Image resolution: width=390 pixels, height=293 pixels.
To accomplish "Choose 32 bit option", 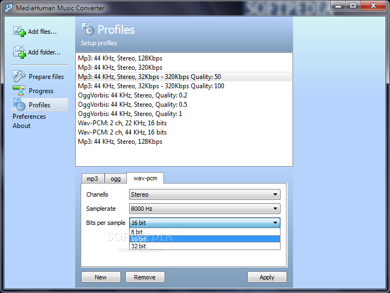I will [x=205, y=246].
